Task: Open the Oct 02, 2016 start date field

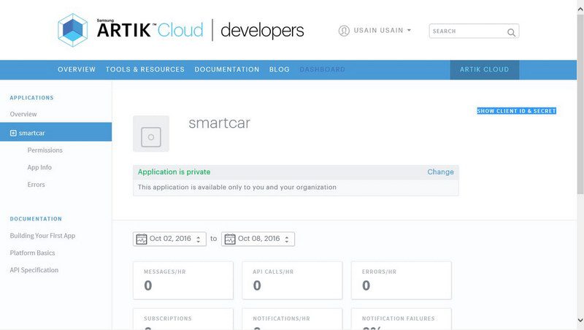Action: 169,239
